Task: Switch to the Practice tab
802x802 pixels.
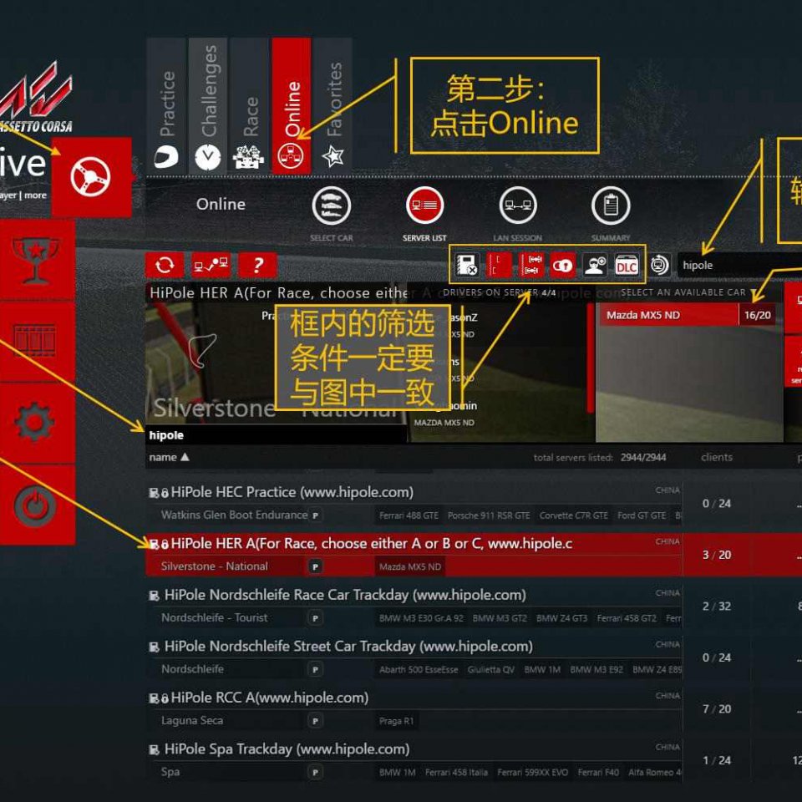Action: pos(166,106)
